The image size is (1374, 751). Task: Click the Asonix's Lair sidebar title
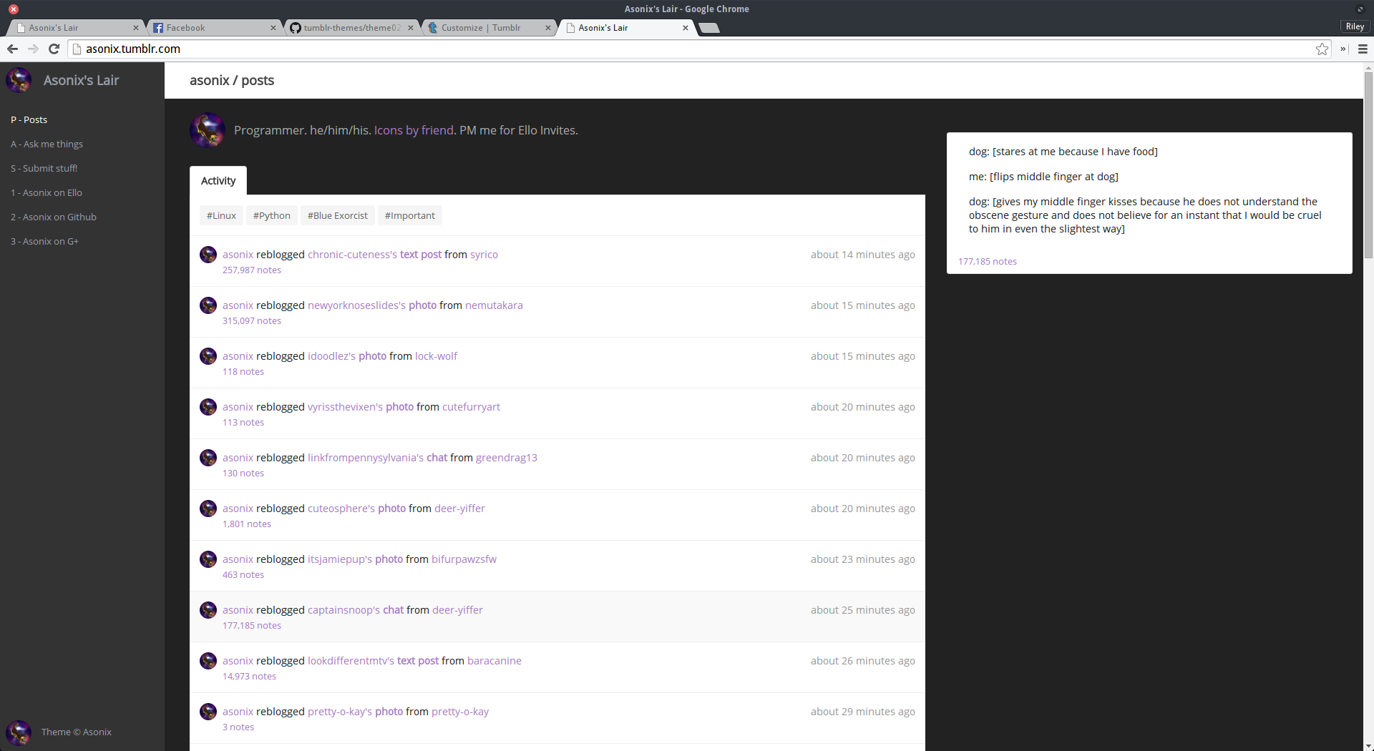point(81,80)
